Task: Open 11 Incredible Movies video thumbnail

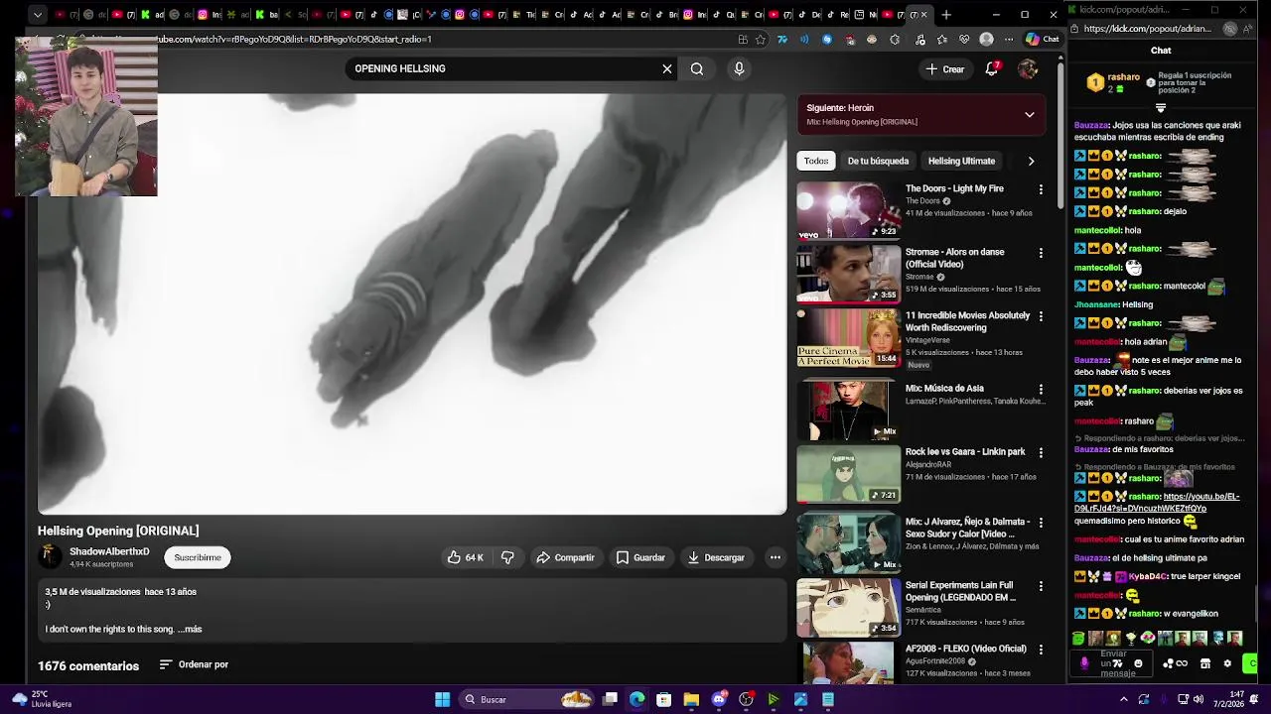Action: [x=848, y=337]
